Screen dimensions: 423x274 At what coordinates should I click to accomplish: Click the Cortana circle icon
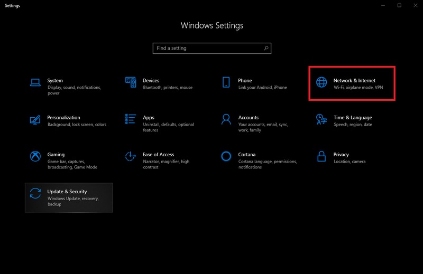226,156
